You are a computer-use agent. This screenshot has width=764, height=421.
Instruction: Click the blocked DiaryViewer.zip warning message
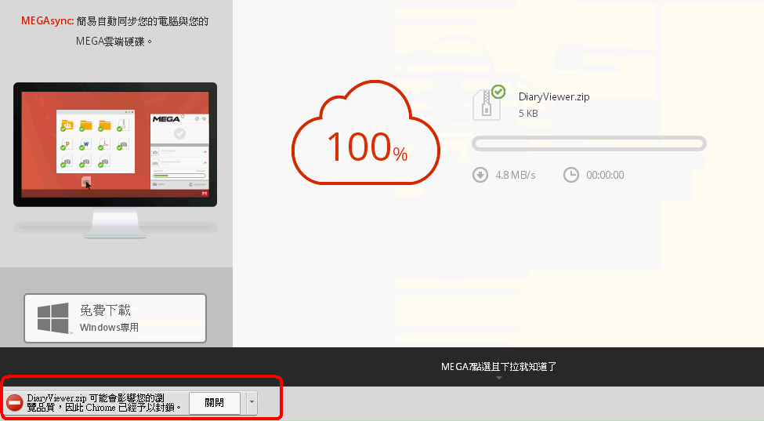pos(103,403)
